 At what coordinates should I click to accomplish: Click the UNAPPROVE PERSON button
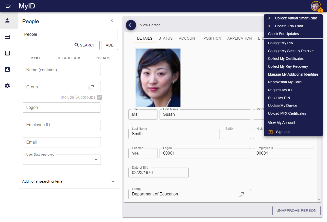[x=296, y=211]
